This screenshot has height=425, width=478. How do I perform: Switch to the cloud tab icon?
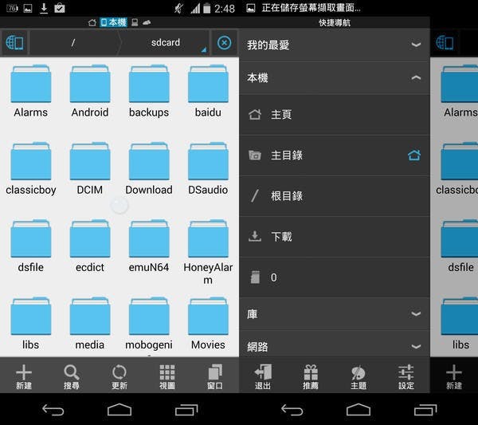click(x=147, y=22)
